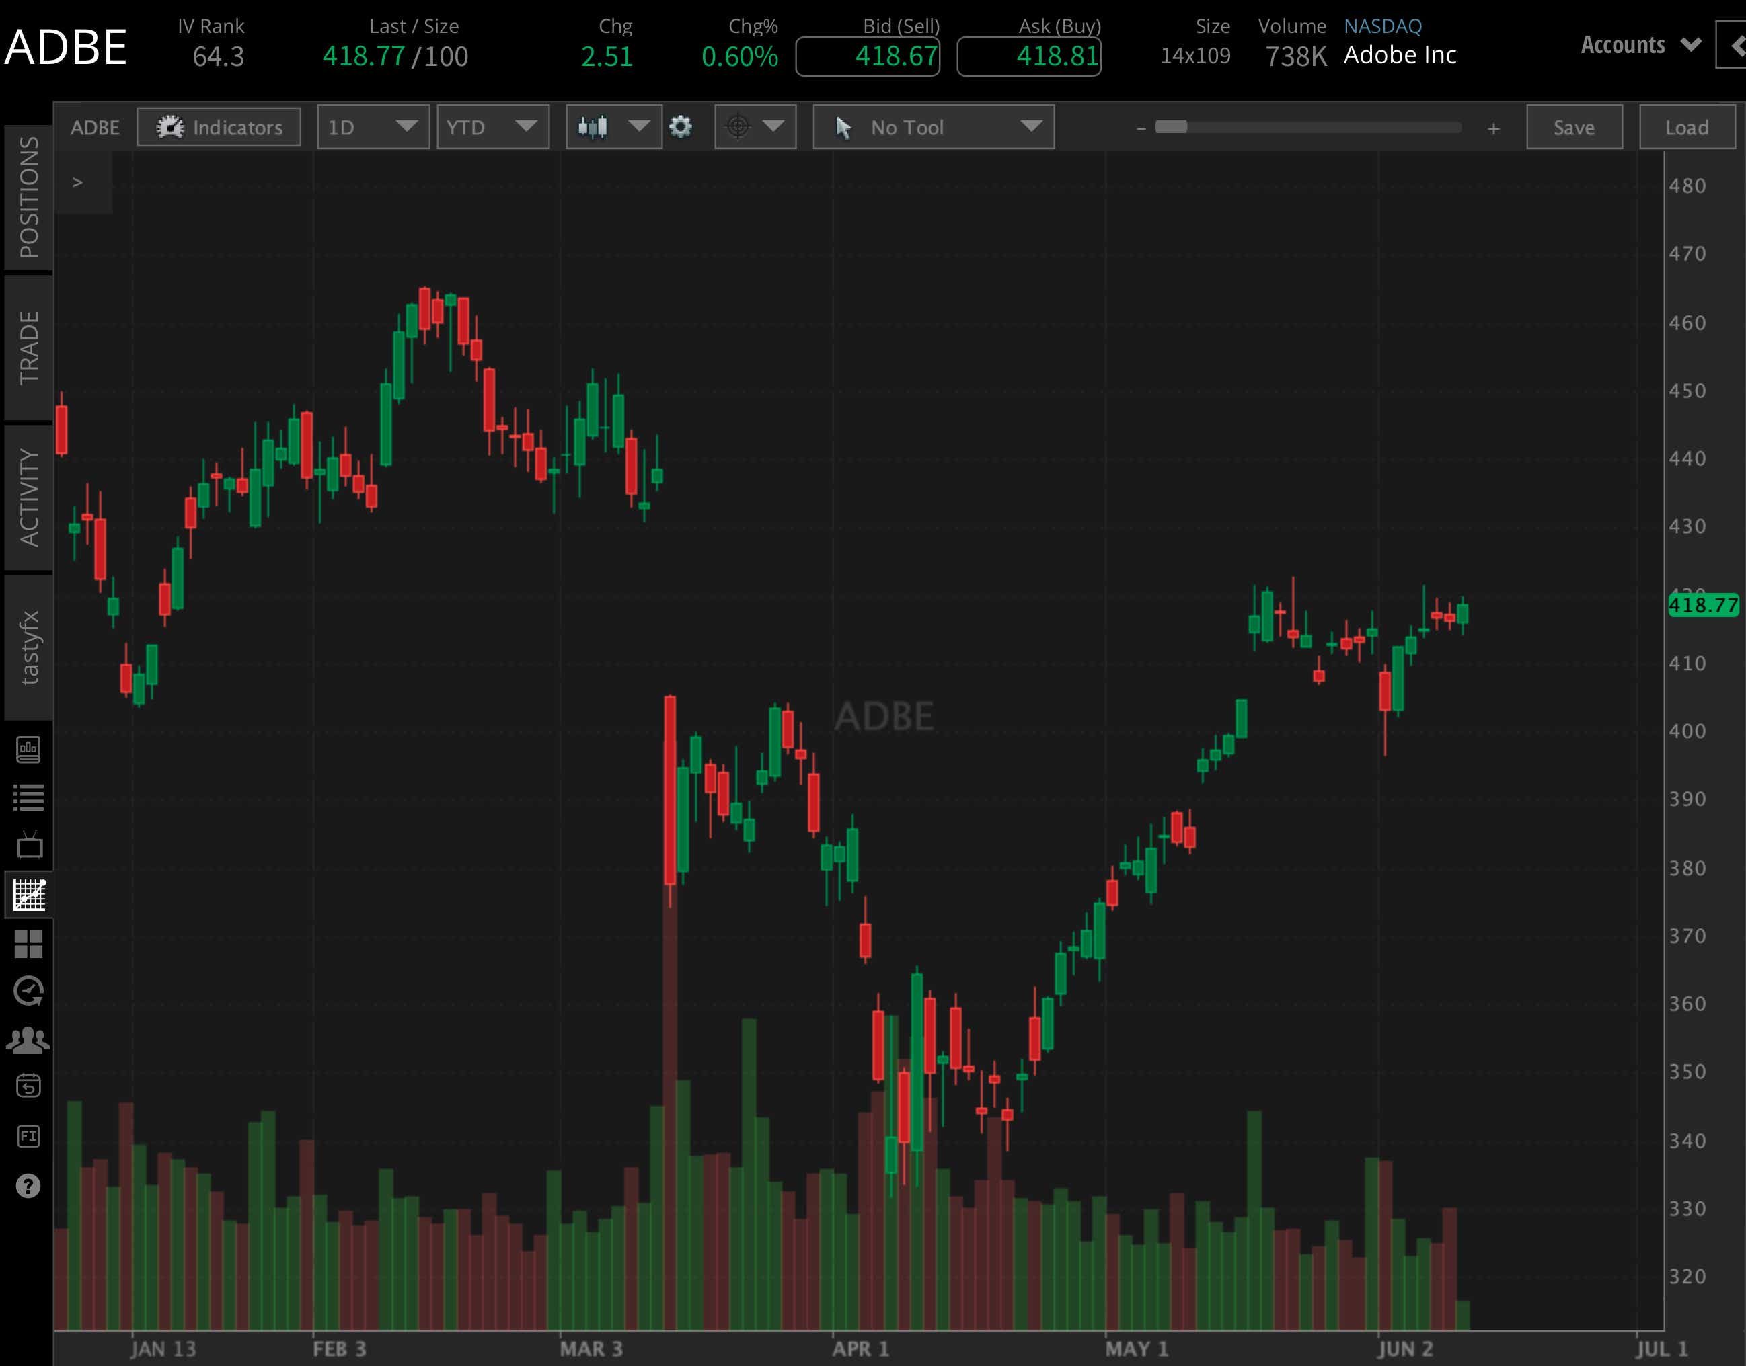Click the history clock sidebar icon
The height and width of the screenshot is (1366, 1746).
30,992
